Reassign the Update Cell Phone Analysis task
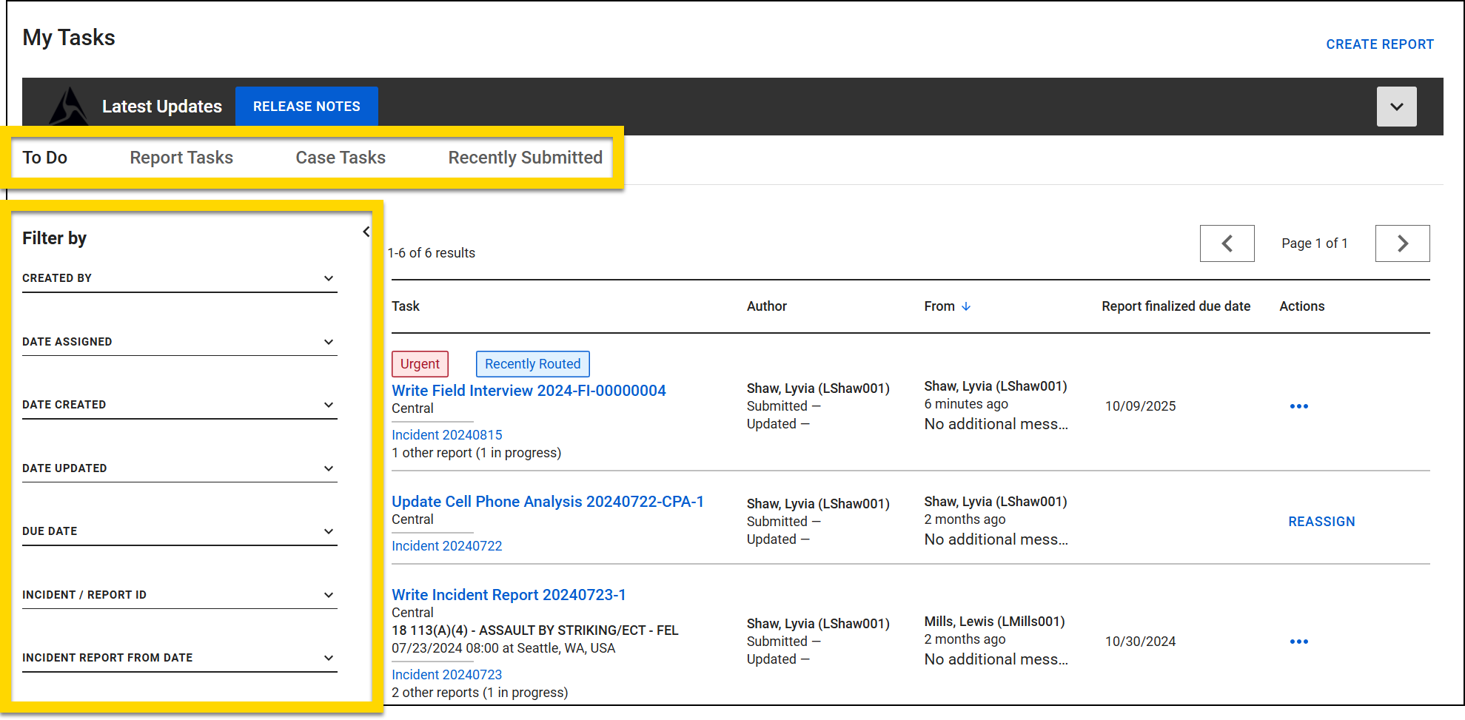Screen dimensions: 1465x720 [x=1321, y=521]
